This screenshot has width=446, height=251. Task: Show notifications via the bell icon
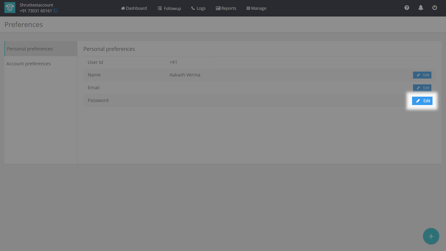[421, 8]
